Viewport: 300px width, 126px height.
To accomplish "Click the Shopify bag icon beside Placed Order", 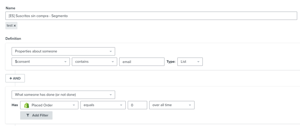I will 27,105.
